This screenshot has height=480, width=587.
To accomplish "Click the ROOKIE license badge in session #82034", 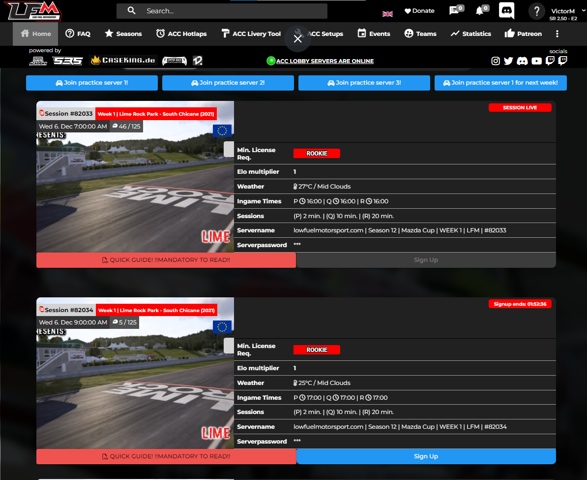I will point(317,350).
